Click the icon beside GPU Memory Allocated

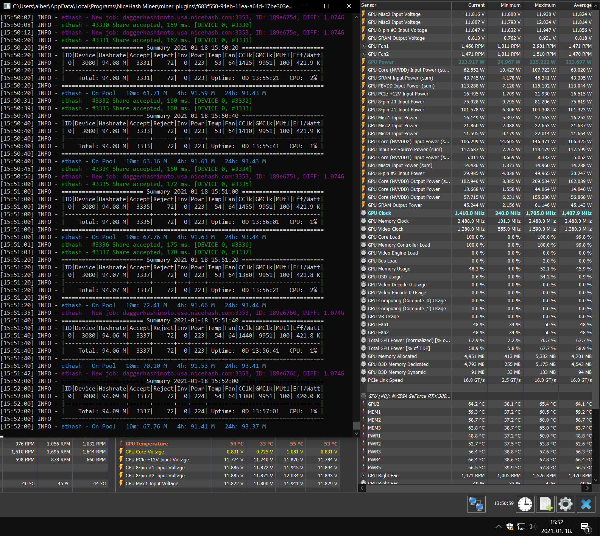click(364, 356)
